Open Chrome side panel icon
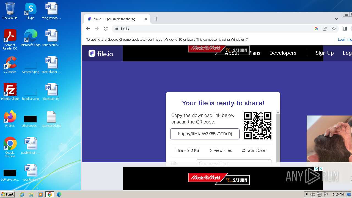The height and width of the screenshot is (198, 352). coord(345,29)
